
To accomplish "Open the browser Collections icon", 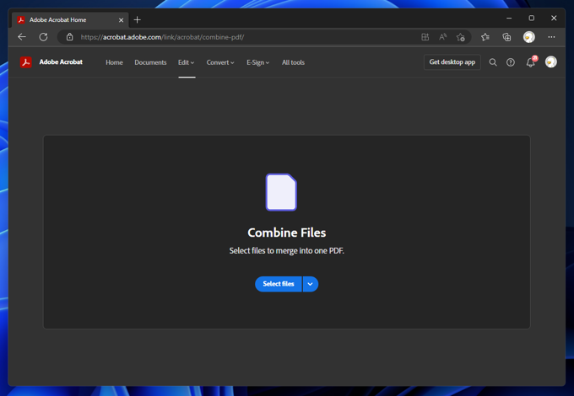I will click(x=506, y=37).
